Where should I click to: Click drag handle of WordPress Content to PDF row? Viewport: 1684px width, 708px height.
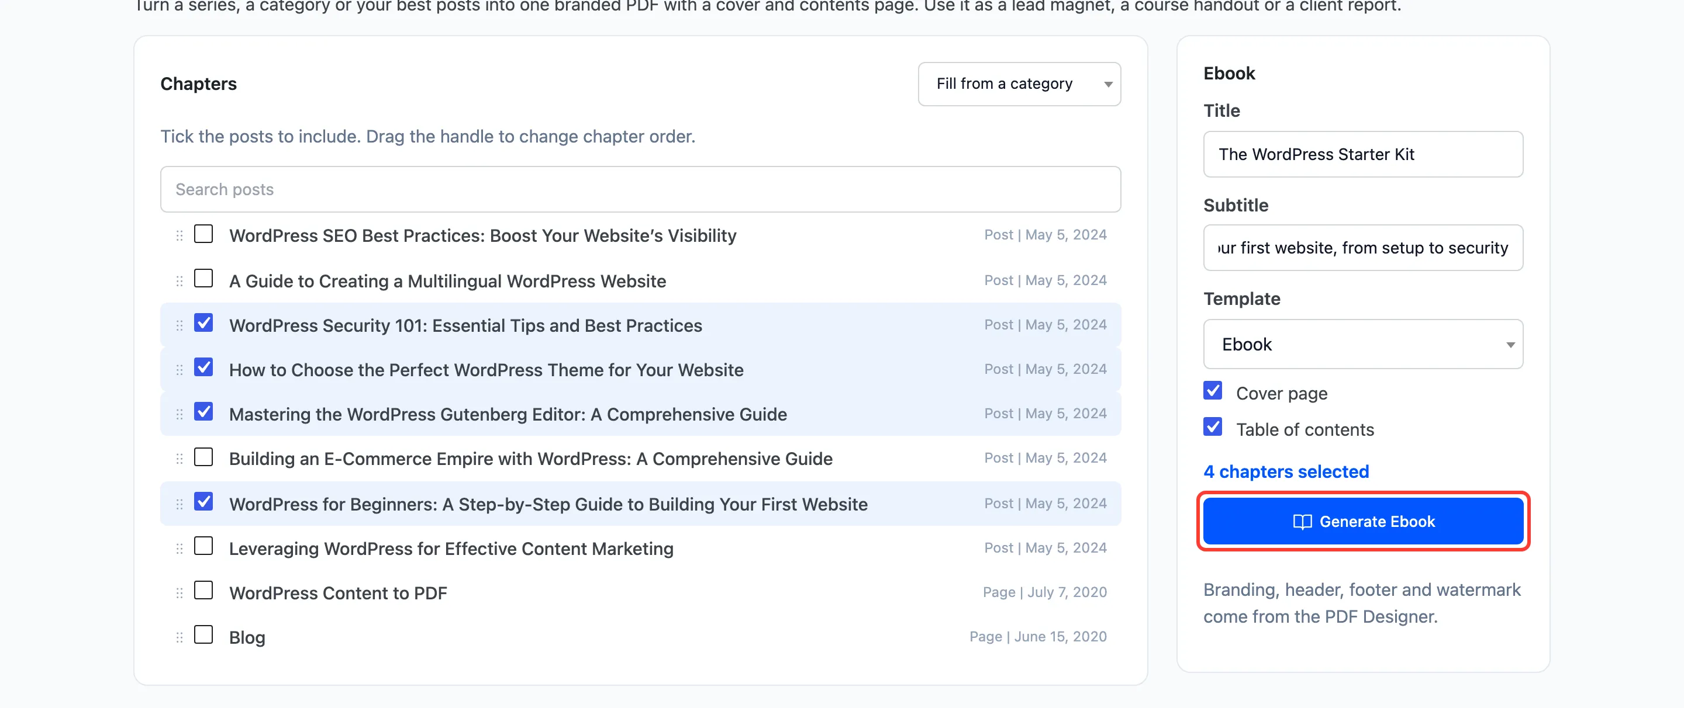click(x=179, y=594)
